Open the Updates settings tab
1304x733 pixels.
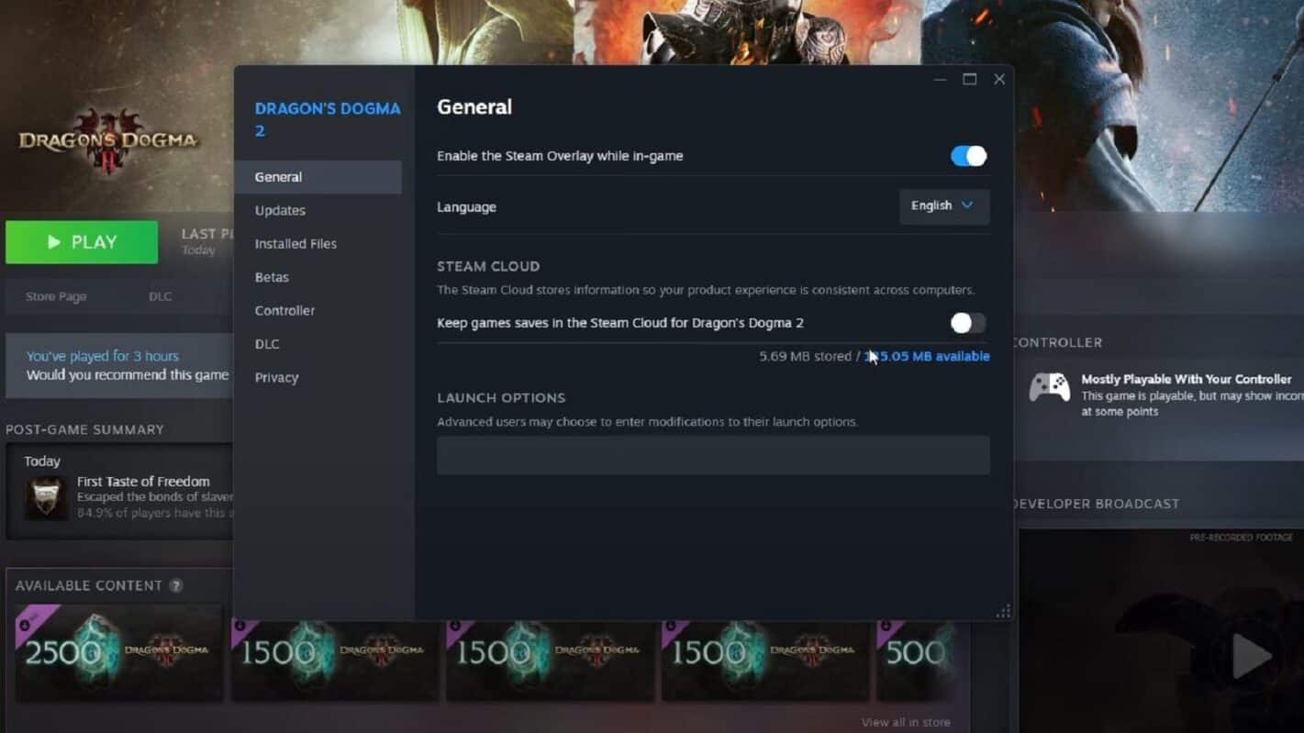(x=318, y=210)
